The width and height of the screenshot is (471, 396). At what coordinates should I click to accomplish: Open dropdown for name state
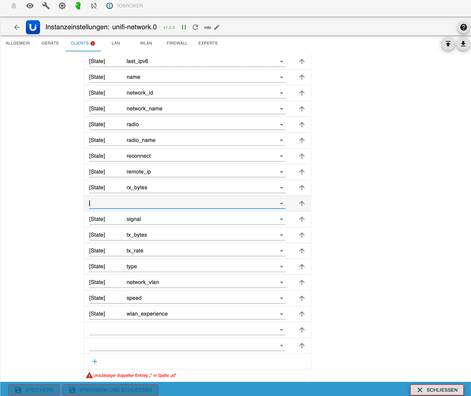pyautogui.click(x=281, y=77)
